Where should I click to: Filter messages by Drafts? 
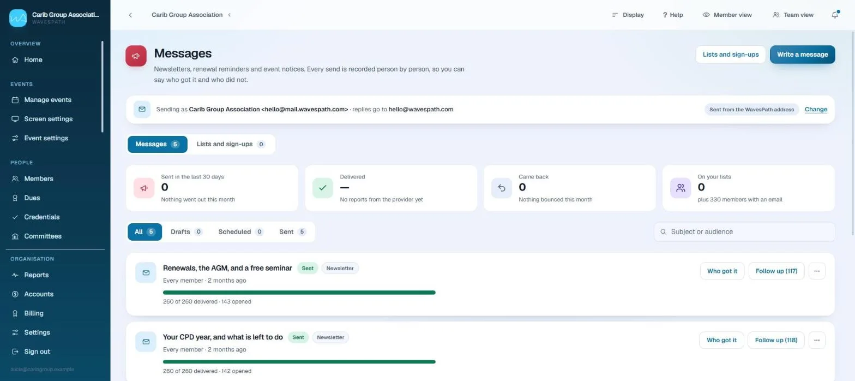[186, 231]
